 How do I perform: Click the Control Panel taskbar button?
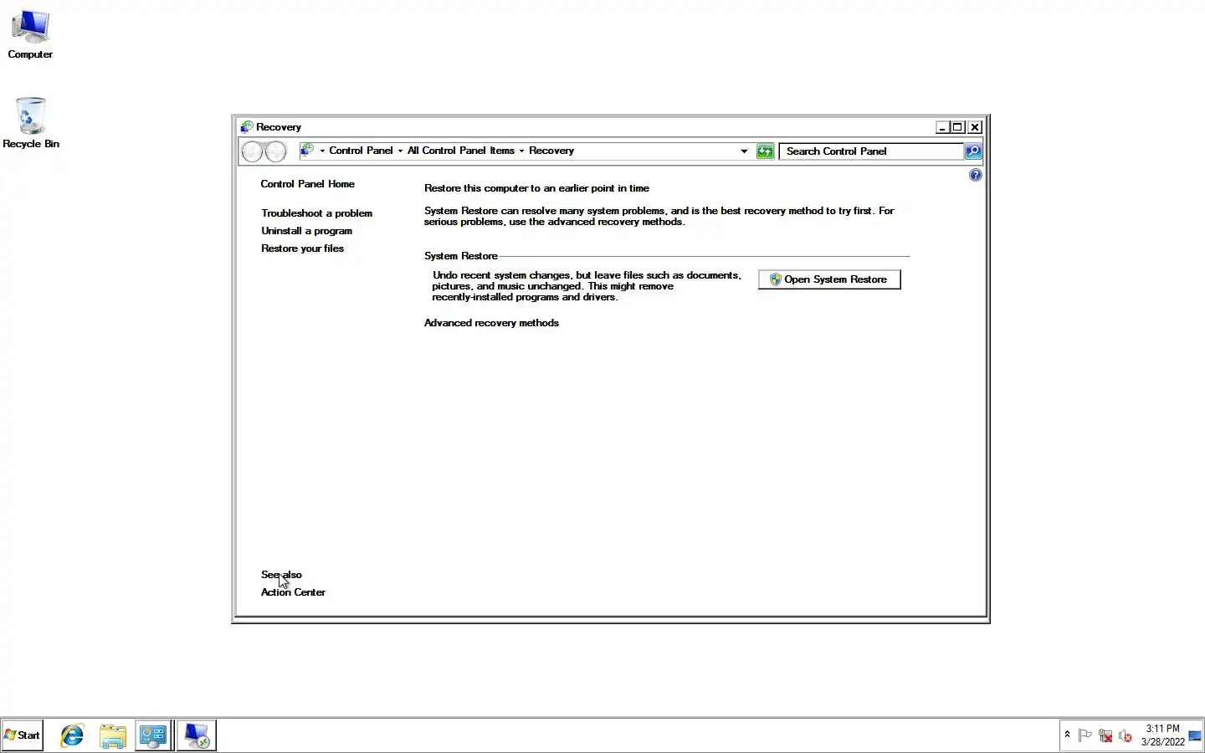click(153, 735)
